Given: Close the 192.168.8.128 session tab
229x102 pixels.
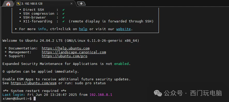Looking at the screenshot, I should (71, 4).
